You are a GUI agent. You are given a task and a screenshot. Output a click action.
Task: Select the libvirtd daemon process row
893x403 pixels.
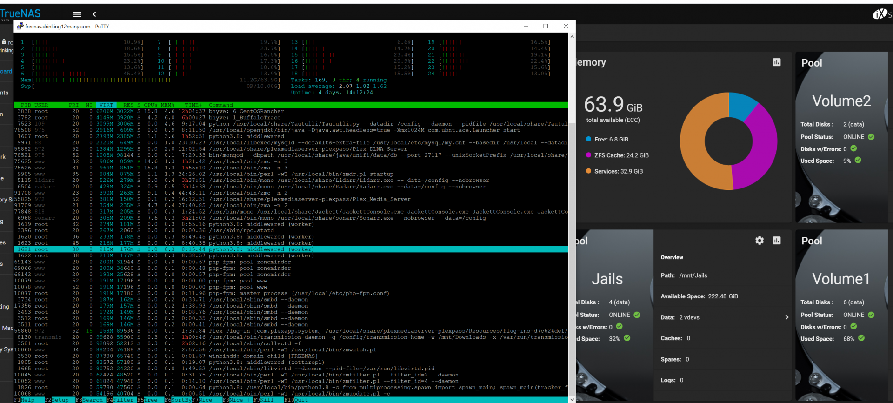click(x=291, y=369)
